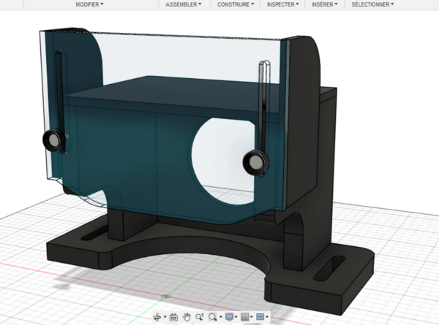Choose the Zoom magnifier tool
The width and height of the screenshot is (439, 325).
[199, 317]
